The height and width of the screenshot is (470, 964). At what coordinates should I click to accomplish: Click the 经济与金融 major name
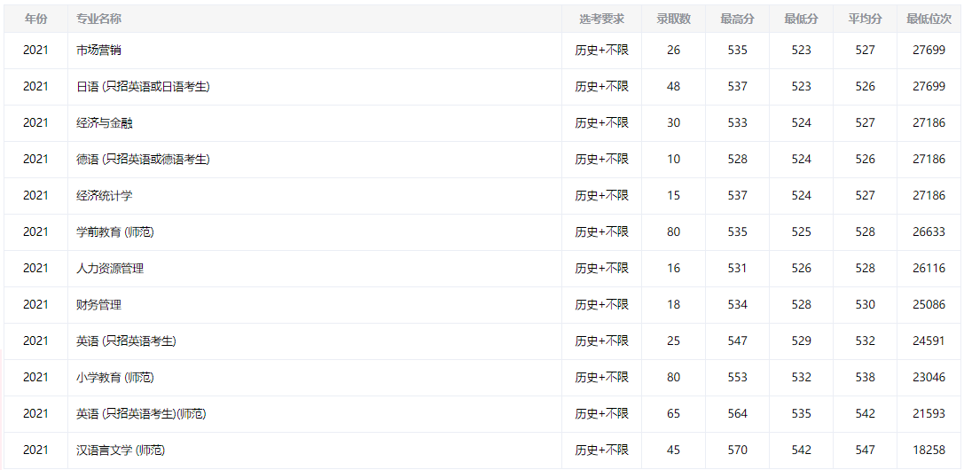[105, 123]
